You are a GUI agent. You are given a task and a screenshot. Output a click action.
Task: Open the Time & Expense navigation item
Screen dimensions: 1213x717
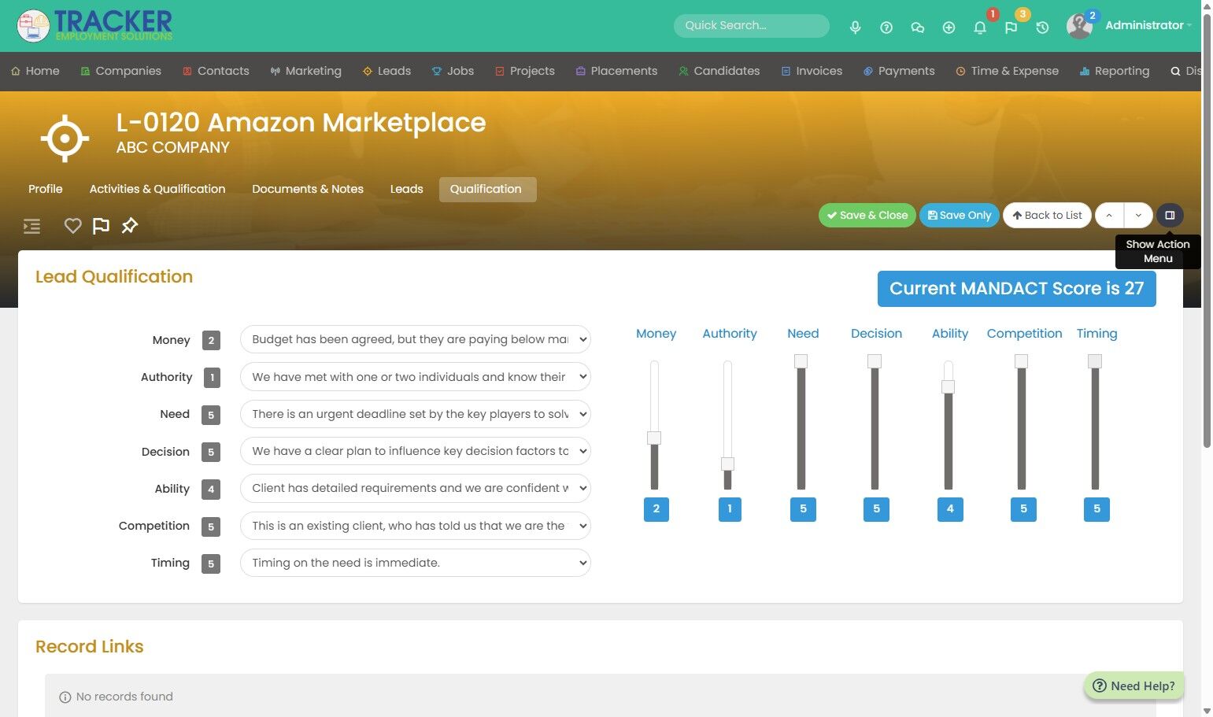[x=1007, y=71]
